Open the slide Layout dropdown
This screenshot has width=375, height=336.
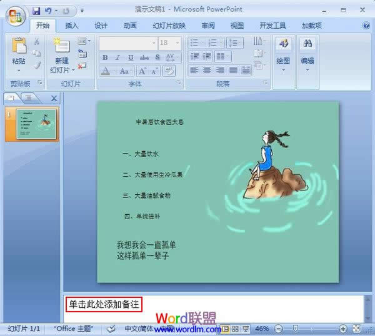[x=84, y=41]
